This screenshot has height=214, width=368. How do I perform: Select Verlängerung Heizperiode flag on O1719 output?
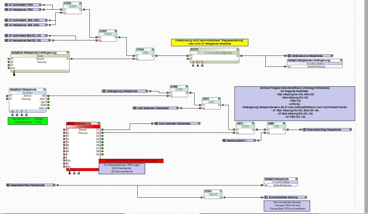coord(310,56)
